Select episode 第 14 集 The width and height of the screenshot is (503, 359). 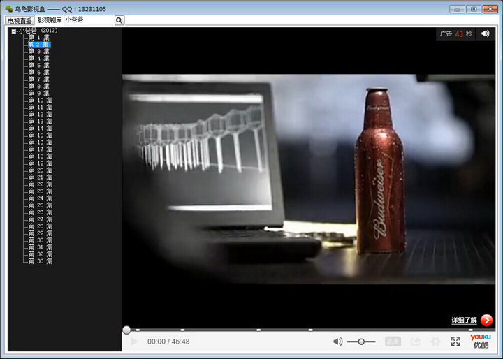click(40, 129)
